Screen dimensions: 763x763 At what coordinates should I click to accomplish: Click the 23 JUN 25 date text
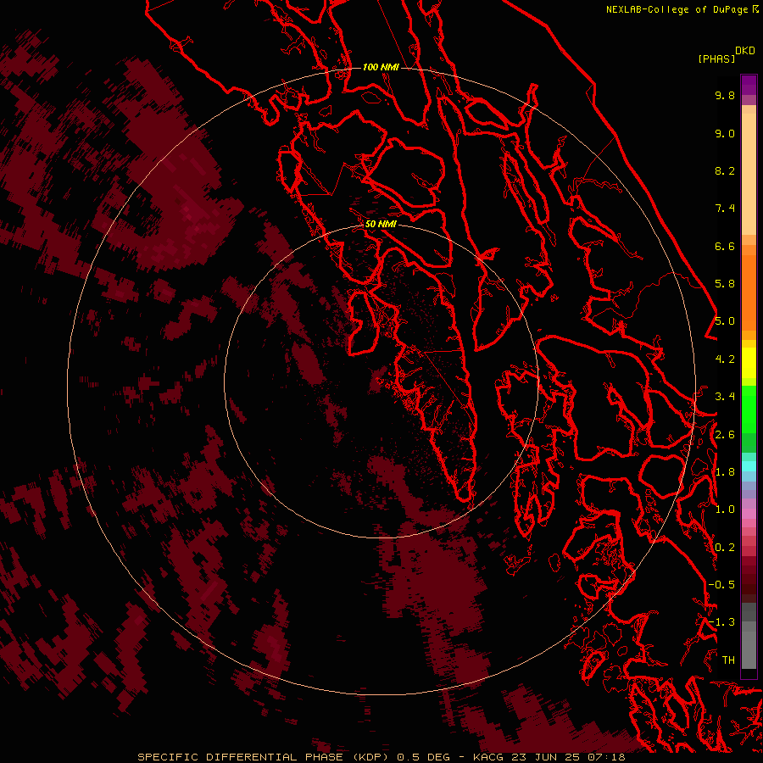tap(544, 757)
